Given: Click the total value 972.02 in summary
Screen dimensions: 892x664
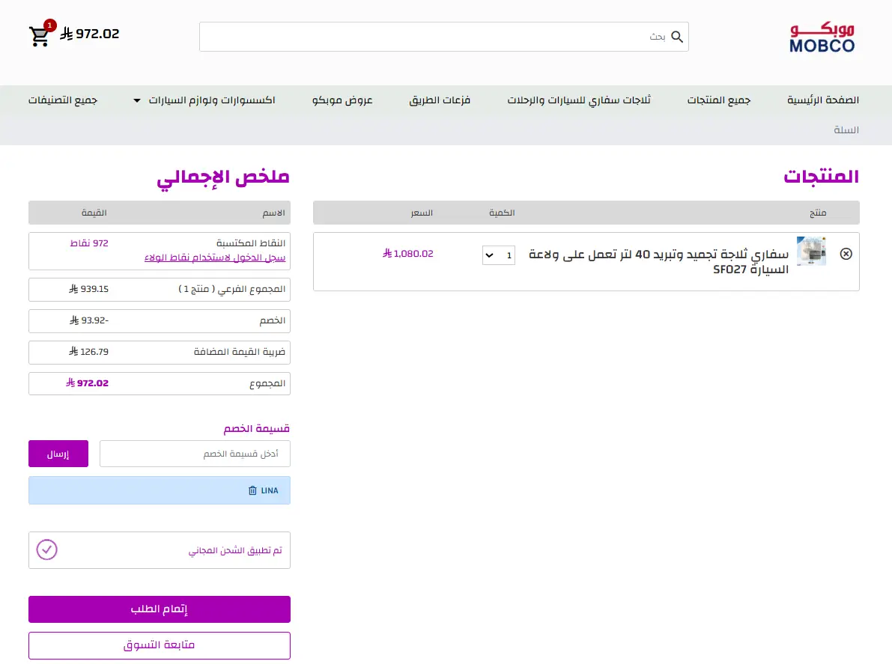Looking at the screenshot, I should click(x=87, y=383).
